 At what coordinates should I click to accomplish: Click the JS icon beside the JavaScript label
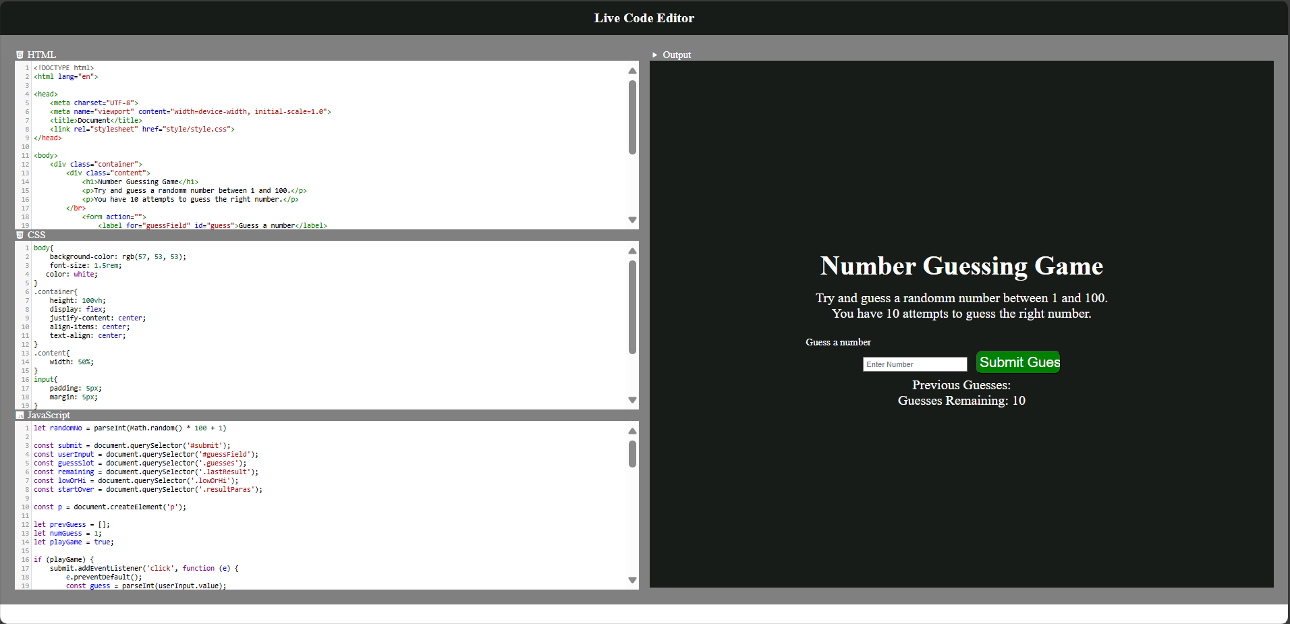point(20,415)
